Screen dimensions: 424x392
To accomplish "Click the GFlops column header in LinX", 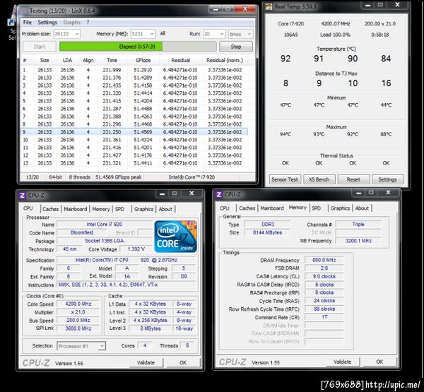I will [x=143, y=61].
